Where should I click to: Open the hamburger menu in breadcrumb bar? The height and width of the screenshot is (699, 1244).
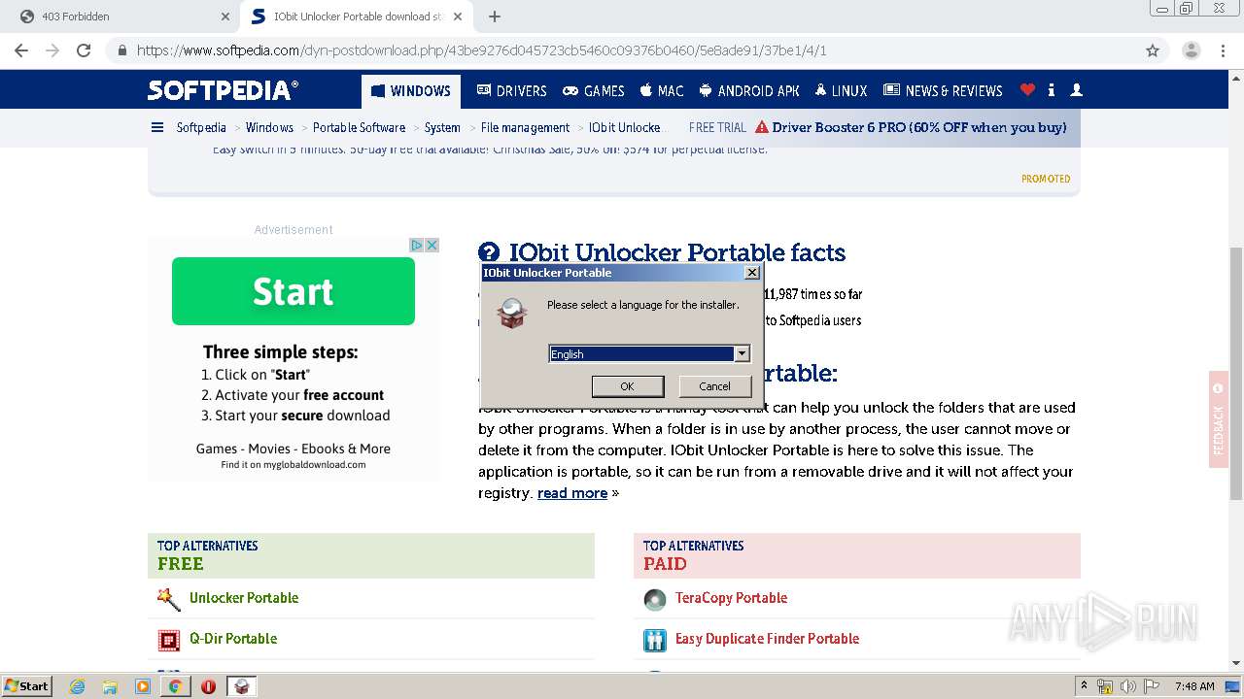tap(157, 127)
